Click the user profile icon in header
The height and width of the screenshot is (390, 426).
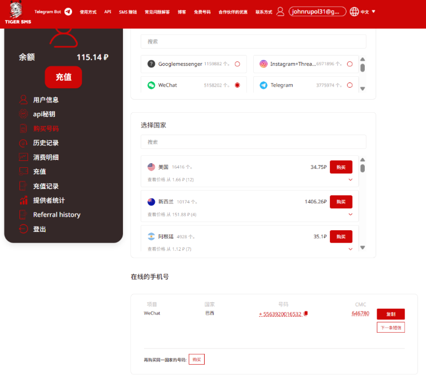tap(280, 11)
